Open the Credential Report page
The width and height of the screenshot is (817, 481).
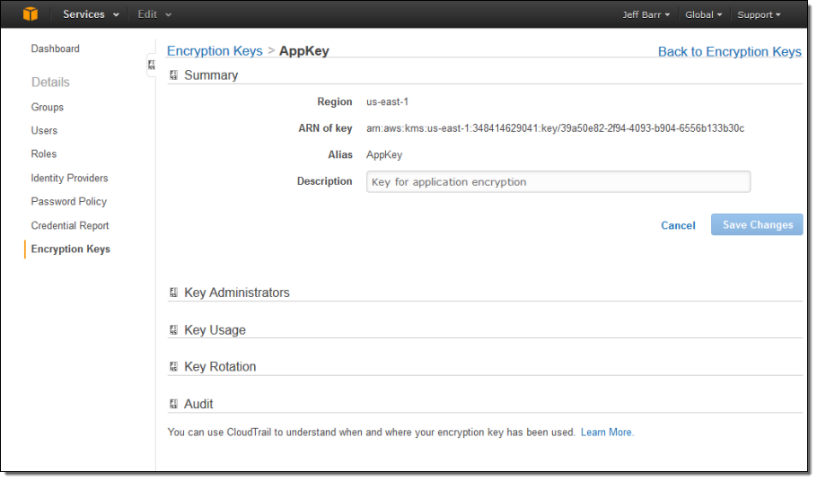coord(70,225)
